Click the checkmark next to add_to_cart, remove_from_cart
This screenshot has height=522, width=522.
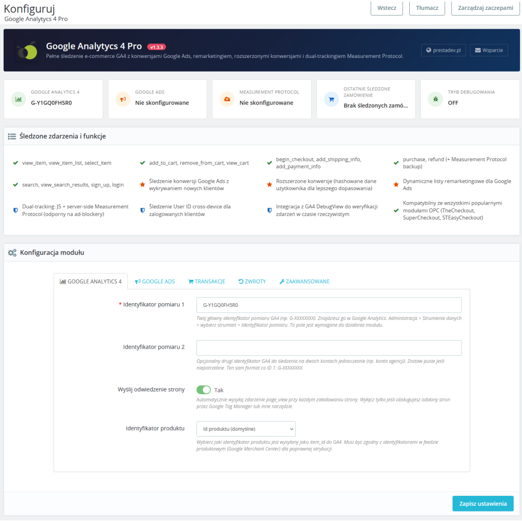click(x=143, y=163)
